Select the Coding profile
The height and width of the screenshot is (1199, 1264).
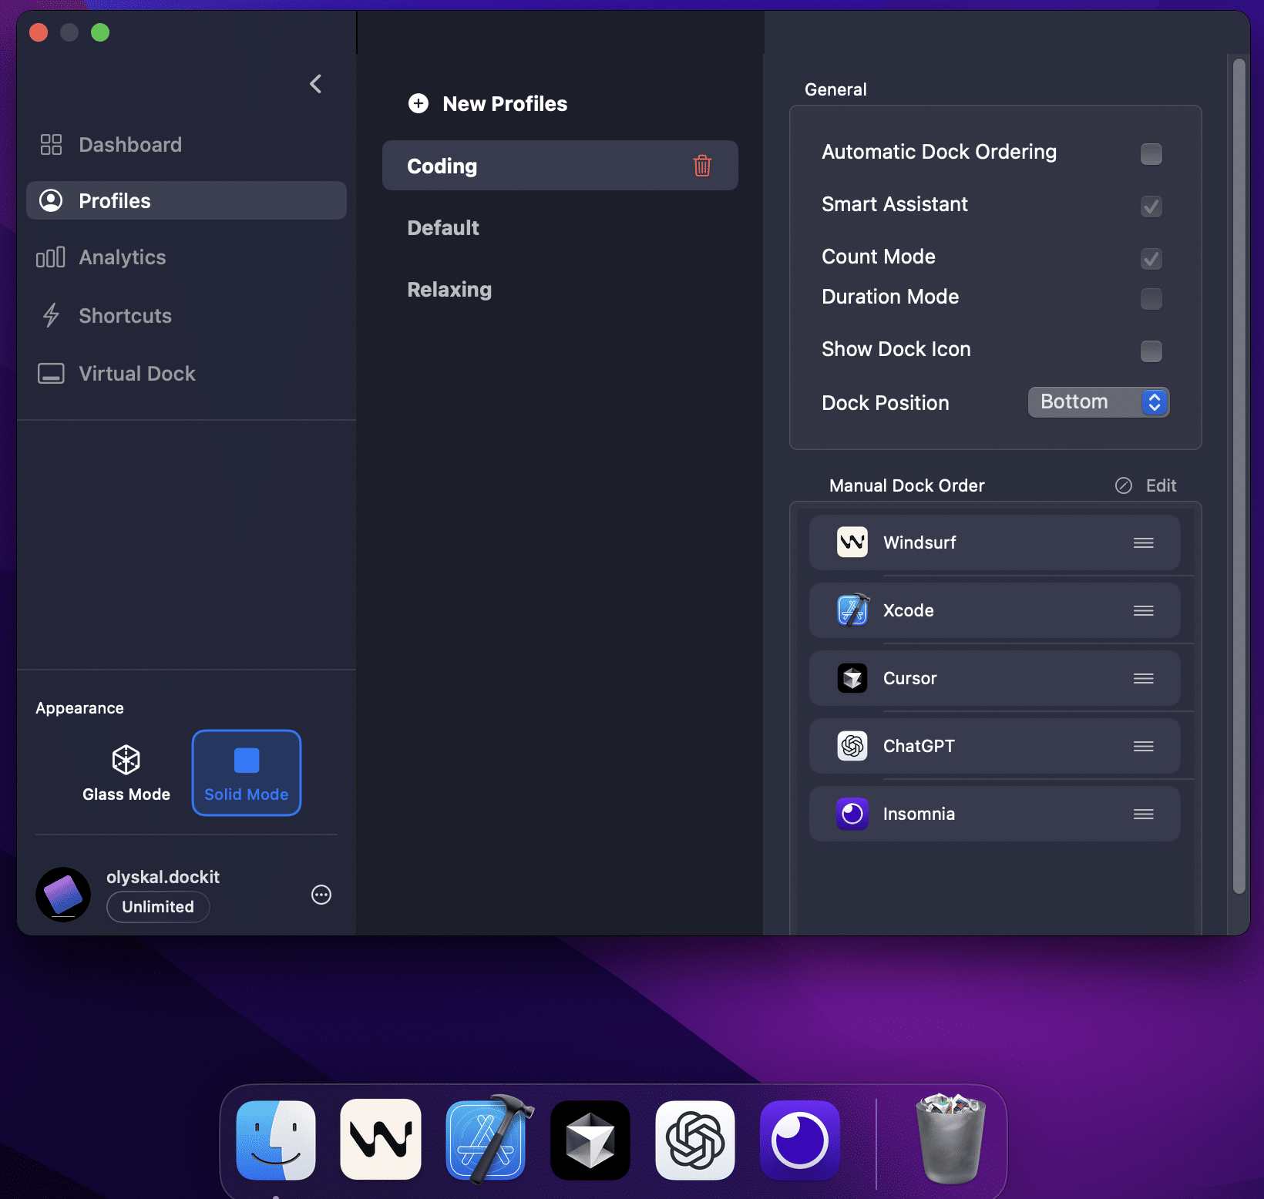pos(560,166)
